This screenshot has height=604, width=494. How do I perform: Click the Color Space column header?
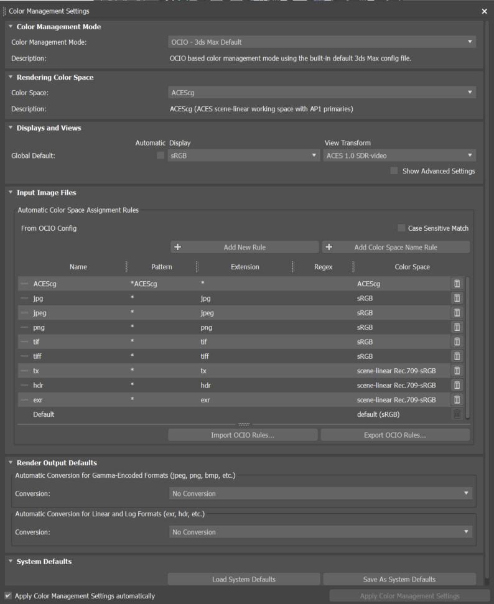click(412, 267)
